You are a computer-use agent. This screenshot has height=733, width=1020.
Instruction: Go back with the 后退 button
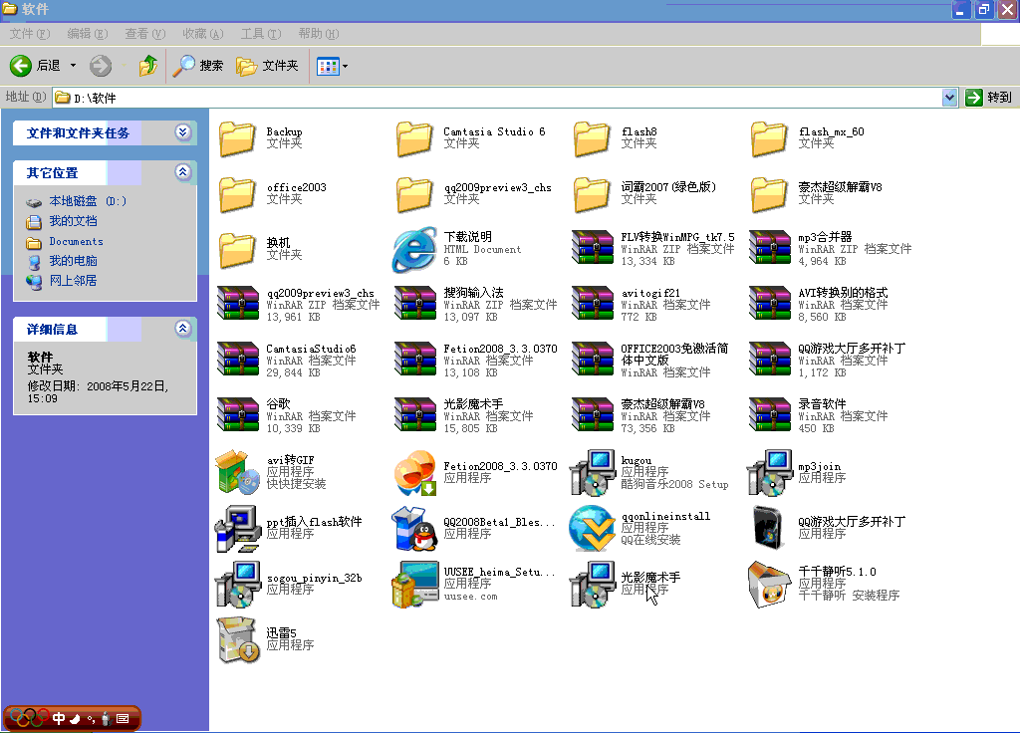pyautogui.click(x=37, y=66)
